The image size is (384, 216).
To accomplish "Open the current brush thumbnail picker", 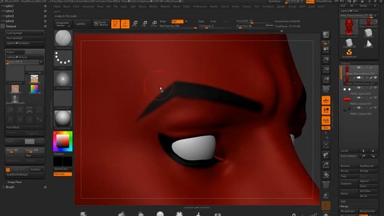I will click(x=63, y=38).
